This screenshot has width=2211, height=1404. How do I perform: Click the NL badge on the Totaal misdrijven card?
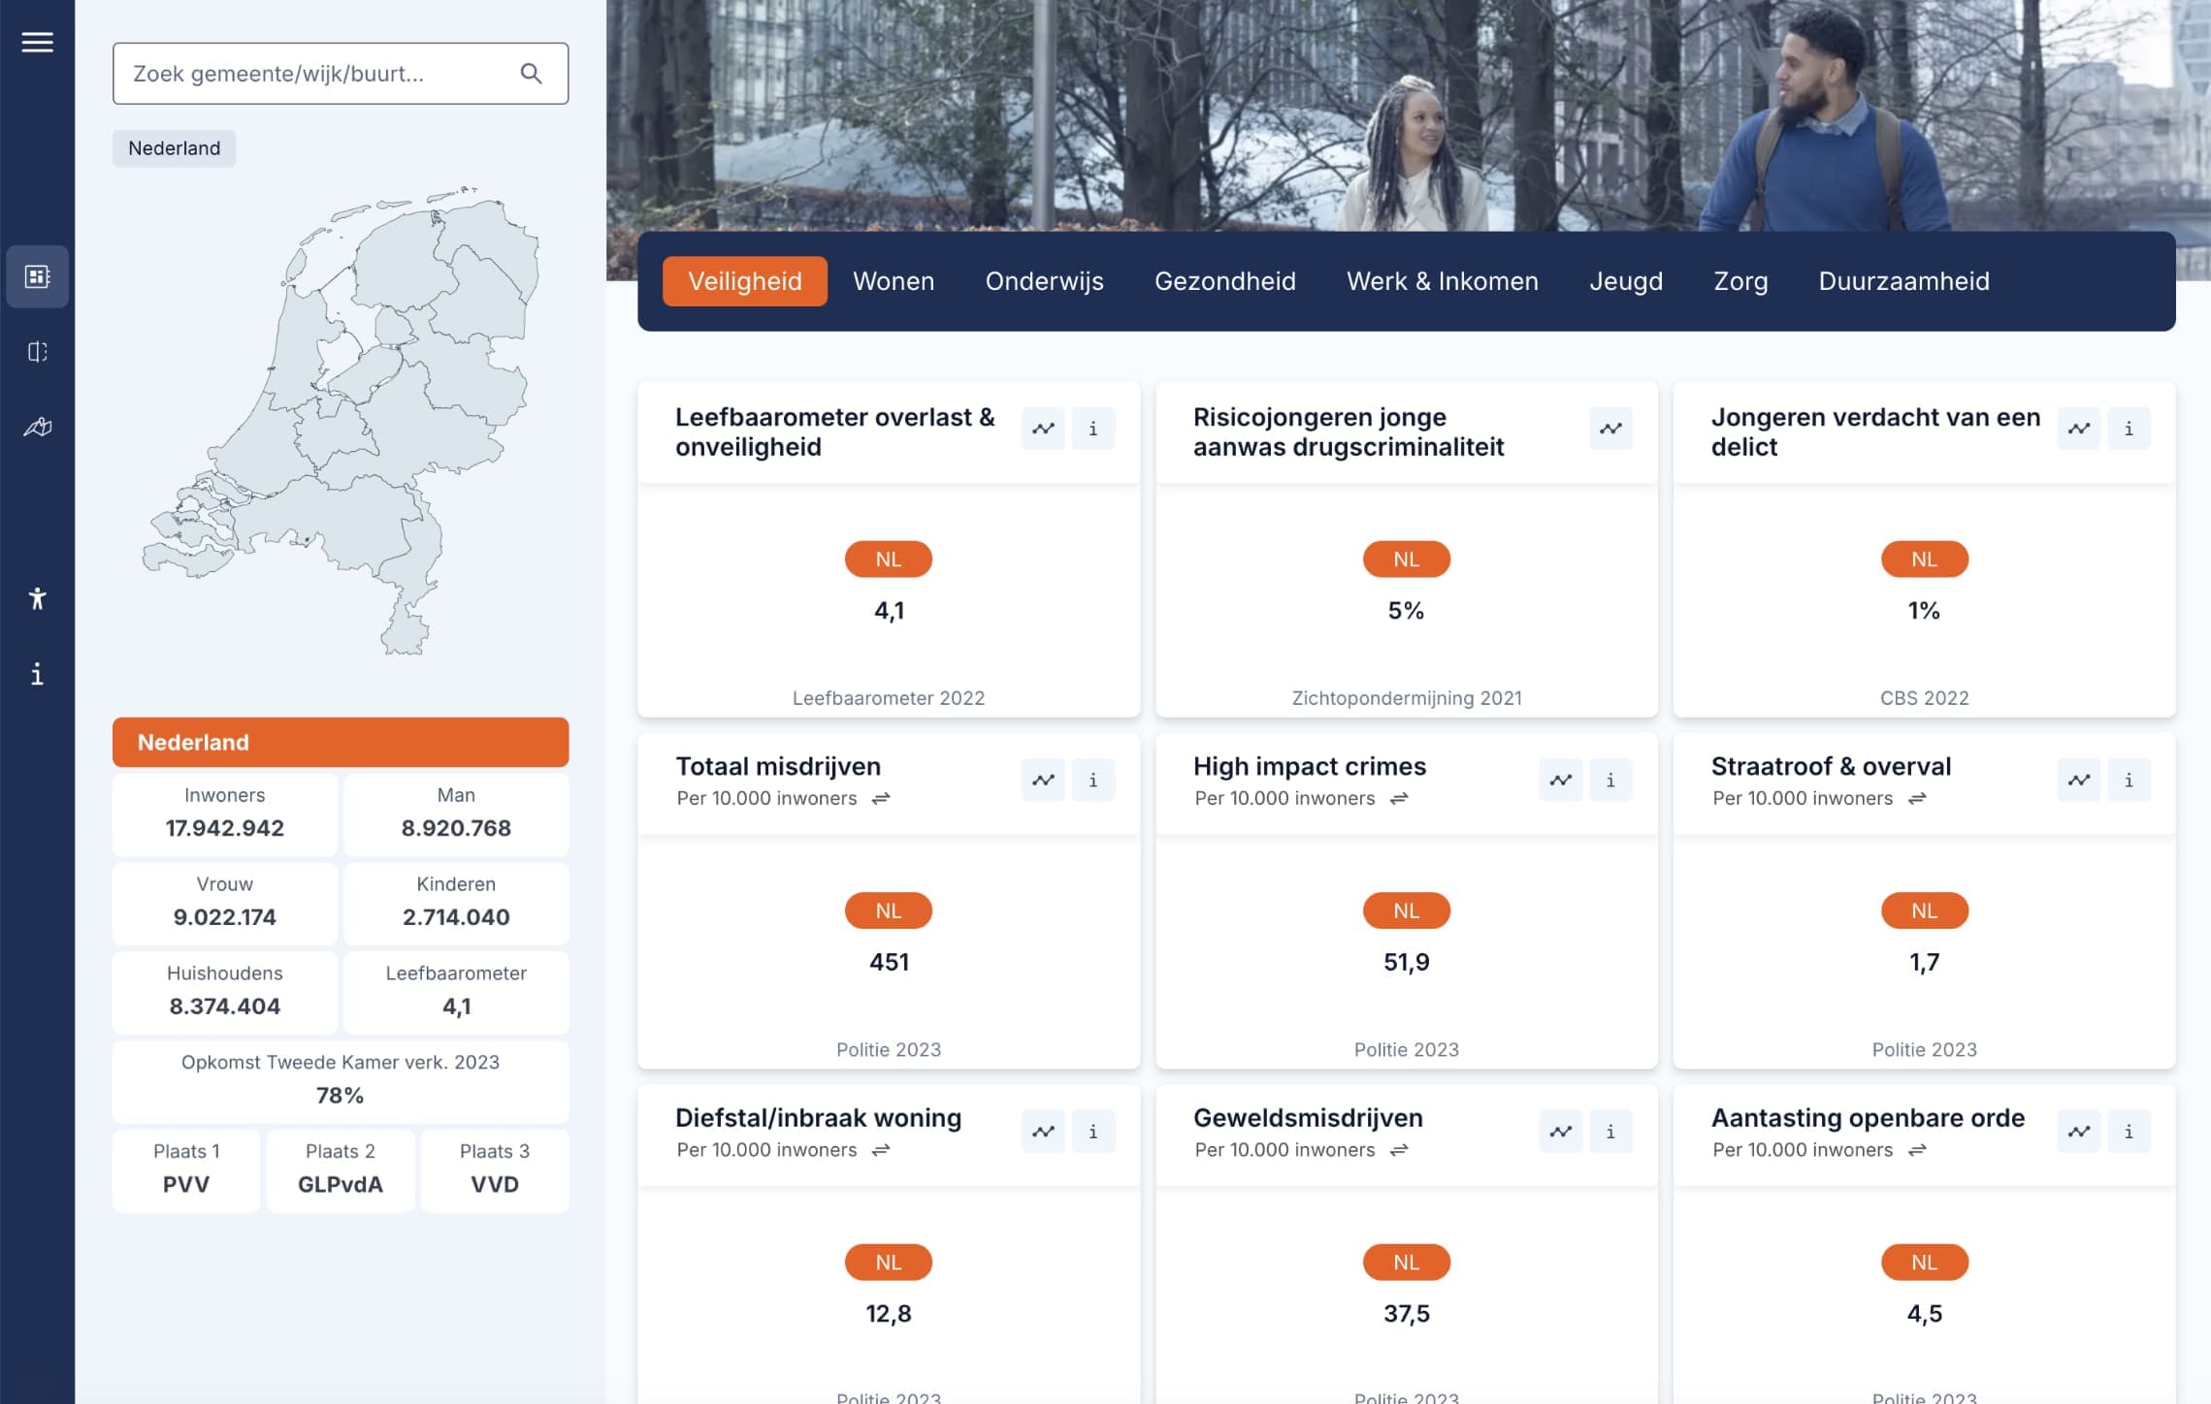[888, 909]
